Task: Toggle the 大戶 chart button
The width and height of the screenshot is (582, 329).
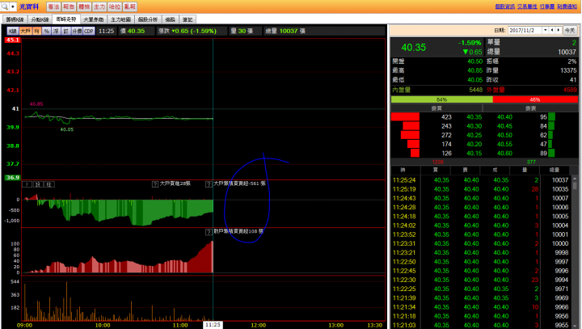Action: tap(26, 32)
